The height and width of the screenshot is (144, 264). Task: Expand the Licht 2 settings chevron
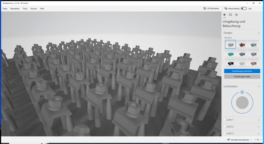[259, 127]
